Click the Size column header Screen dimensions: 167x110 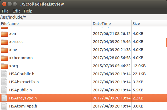[149, 24]
